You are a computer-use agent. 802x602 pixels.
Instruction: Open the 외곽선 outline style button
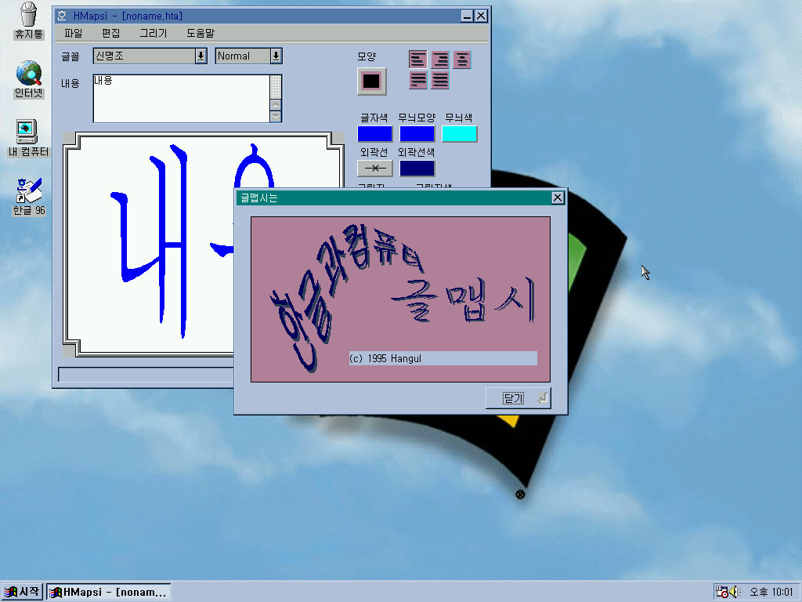(374, 168)
